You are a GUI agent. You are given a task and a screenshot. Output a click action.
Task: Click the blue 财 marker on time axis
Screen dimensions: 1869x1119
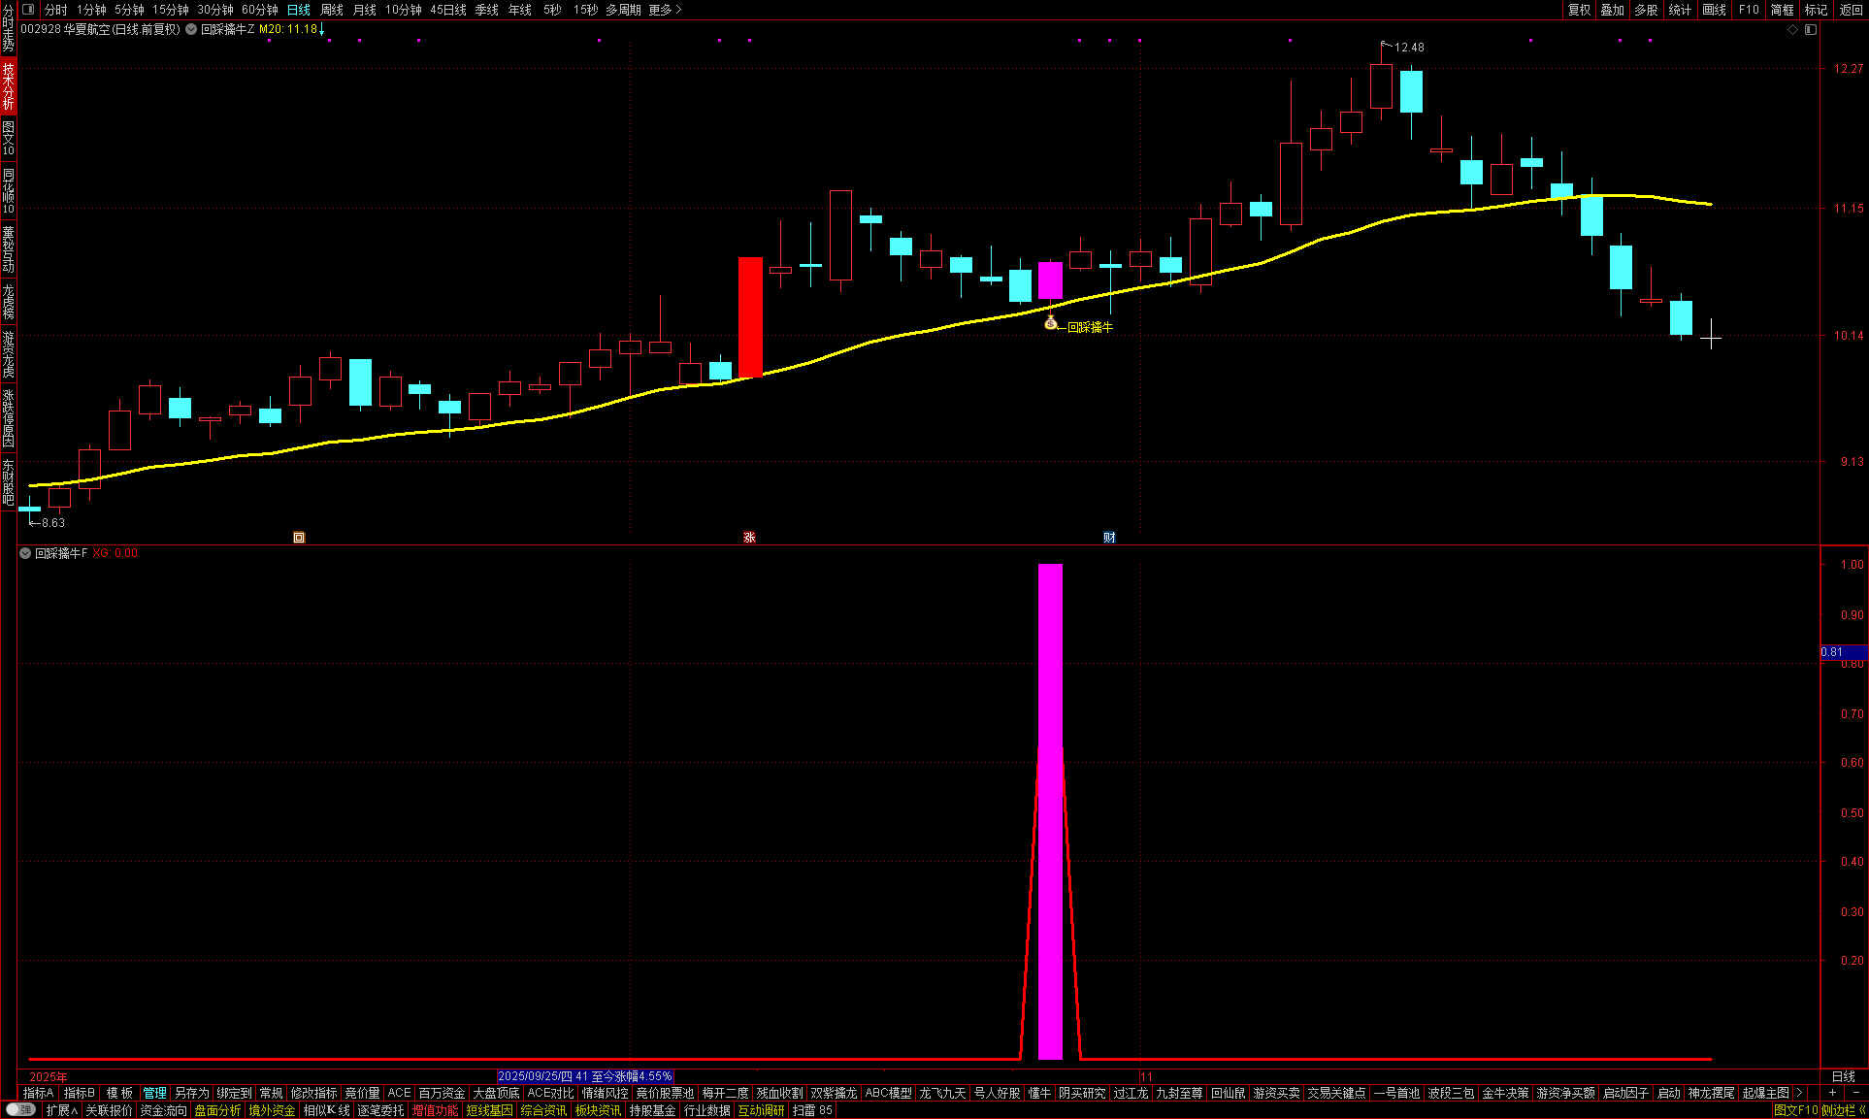[x=1109, y=537]
